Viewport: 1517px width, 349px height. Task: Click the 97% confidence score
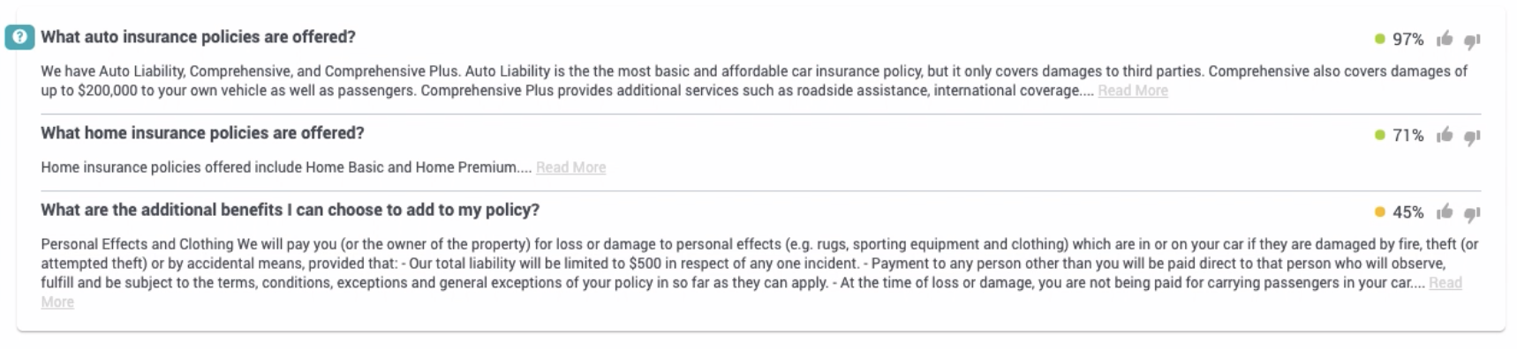1408,40
